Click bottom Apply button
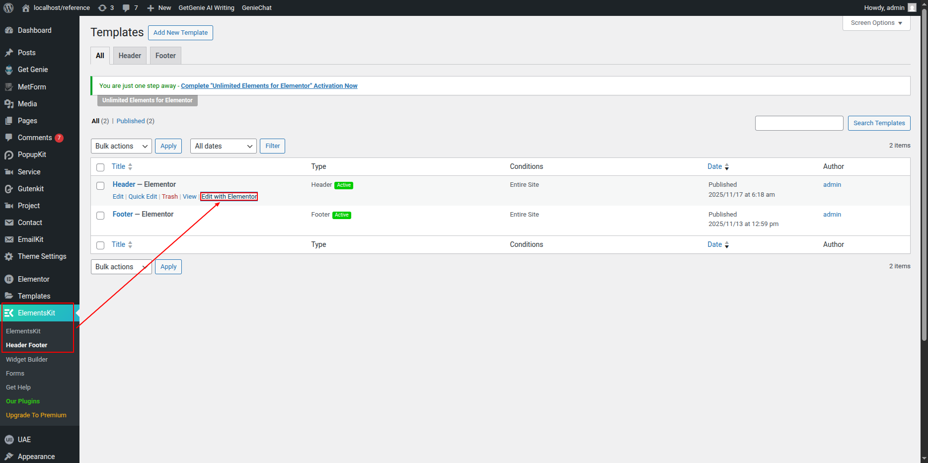 pyautogui.click(x=168, y=267)
